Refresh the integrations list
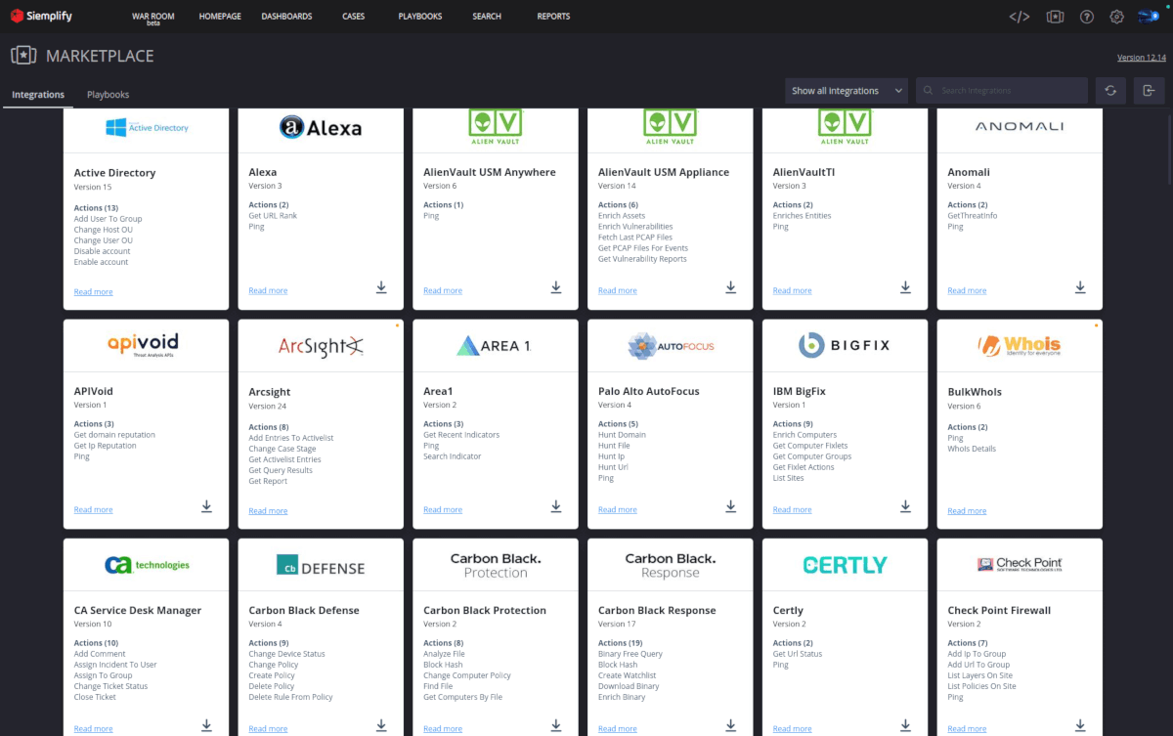The image size is (1173, 736). coord(1110,91)
